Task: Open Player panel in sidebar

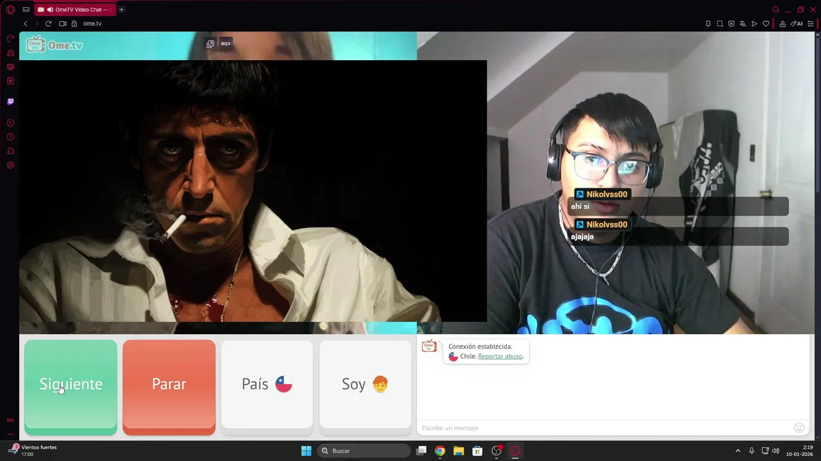Action: coord(10,123)
